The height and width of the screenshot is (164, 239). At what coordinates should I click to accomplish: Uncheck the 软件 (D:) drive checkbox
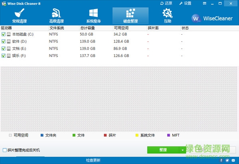click(3, 41)
